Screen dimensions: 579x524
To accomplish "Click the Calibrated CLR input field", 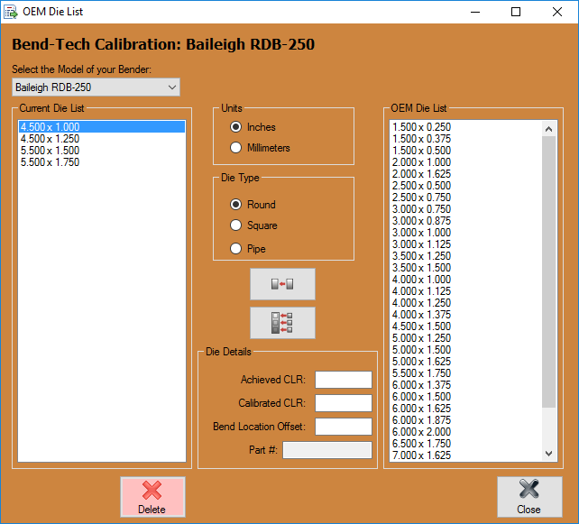I will click(x=344, y=403).
